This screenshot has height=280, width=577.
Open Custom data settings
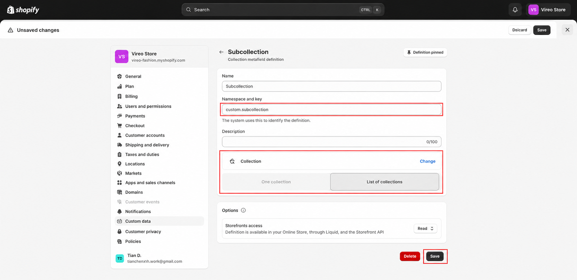(159, 221)
